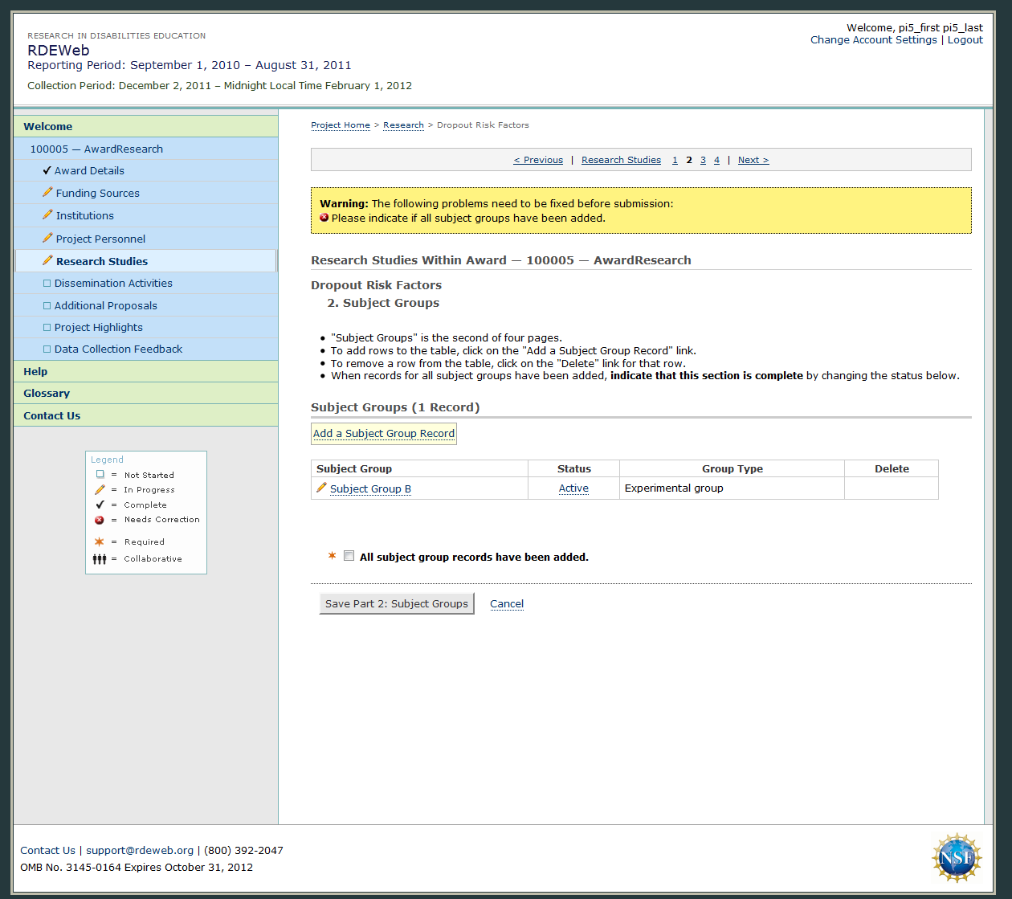The height and width of the screenshot is (899, 1012).
Task: Click the Active status link in table
Action: coord(573,488)
